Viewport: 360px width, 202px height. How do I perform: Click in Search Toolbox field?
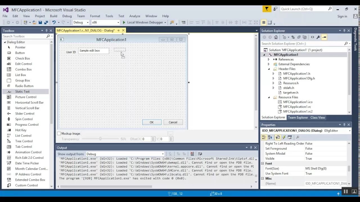tap(24, 36)
